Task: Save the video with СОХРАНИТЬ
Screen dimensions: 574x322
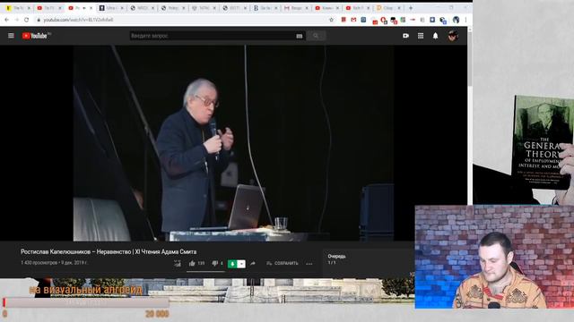Action: (283, 263)
